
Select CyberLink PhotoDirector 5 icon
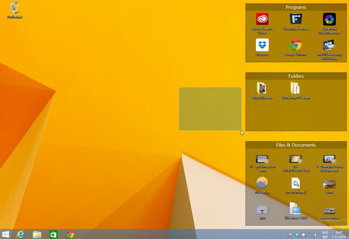329,23
